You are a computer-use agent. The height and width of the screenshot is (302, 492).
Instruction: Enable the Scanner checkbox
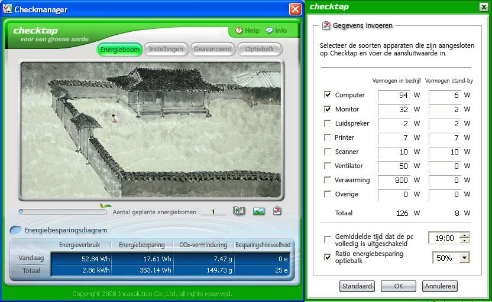(327, 152)
